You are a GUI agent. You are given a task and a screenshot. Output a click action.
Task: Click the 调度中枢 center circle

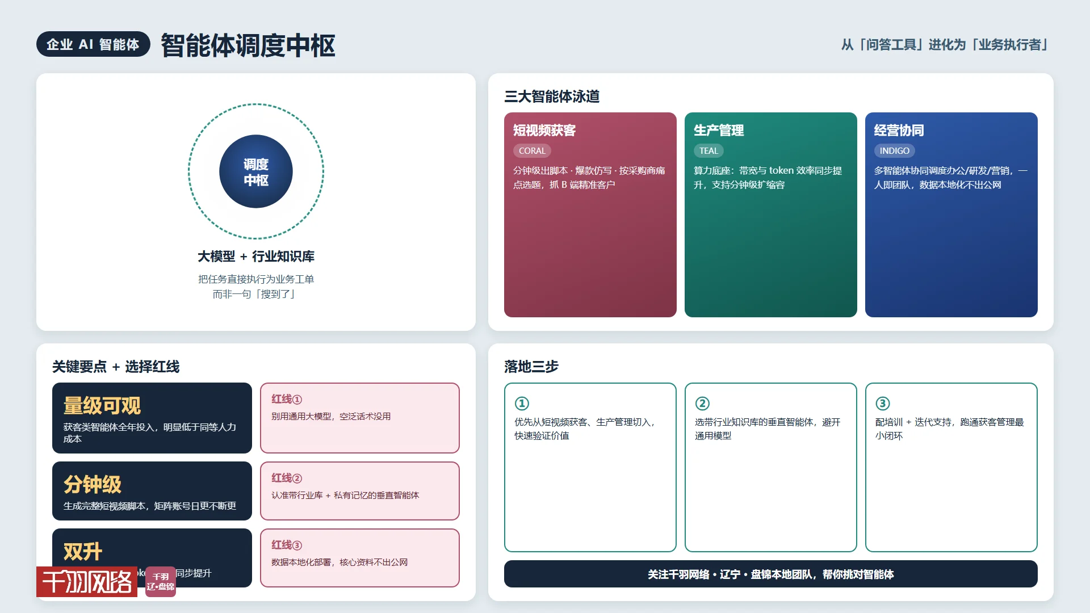click(256, 171)
